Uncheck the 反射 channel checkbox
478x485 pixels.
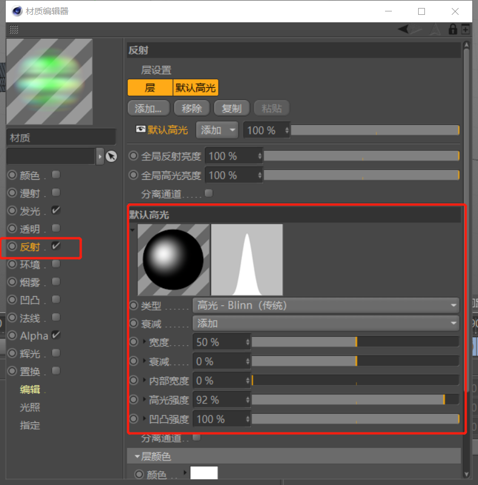[x=56, y=246]
